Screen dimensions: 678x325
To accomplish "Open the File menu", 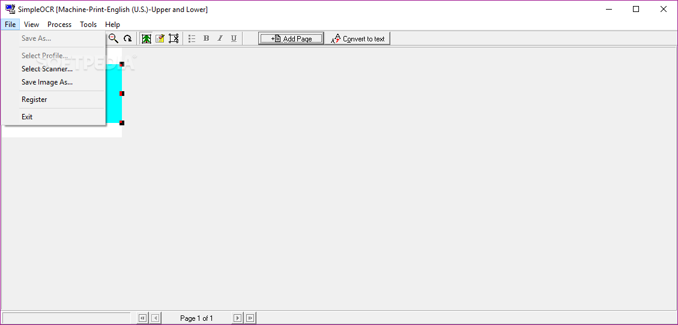I will pyautogui.click(x=10, y=25).
